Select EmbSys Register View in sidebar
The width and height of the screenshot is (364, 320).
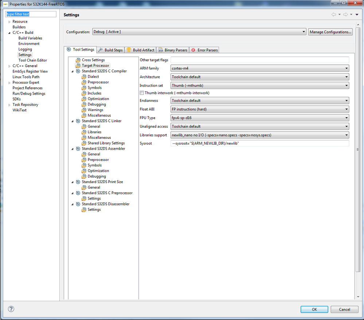tap(30, 71)
